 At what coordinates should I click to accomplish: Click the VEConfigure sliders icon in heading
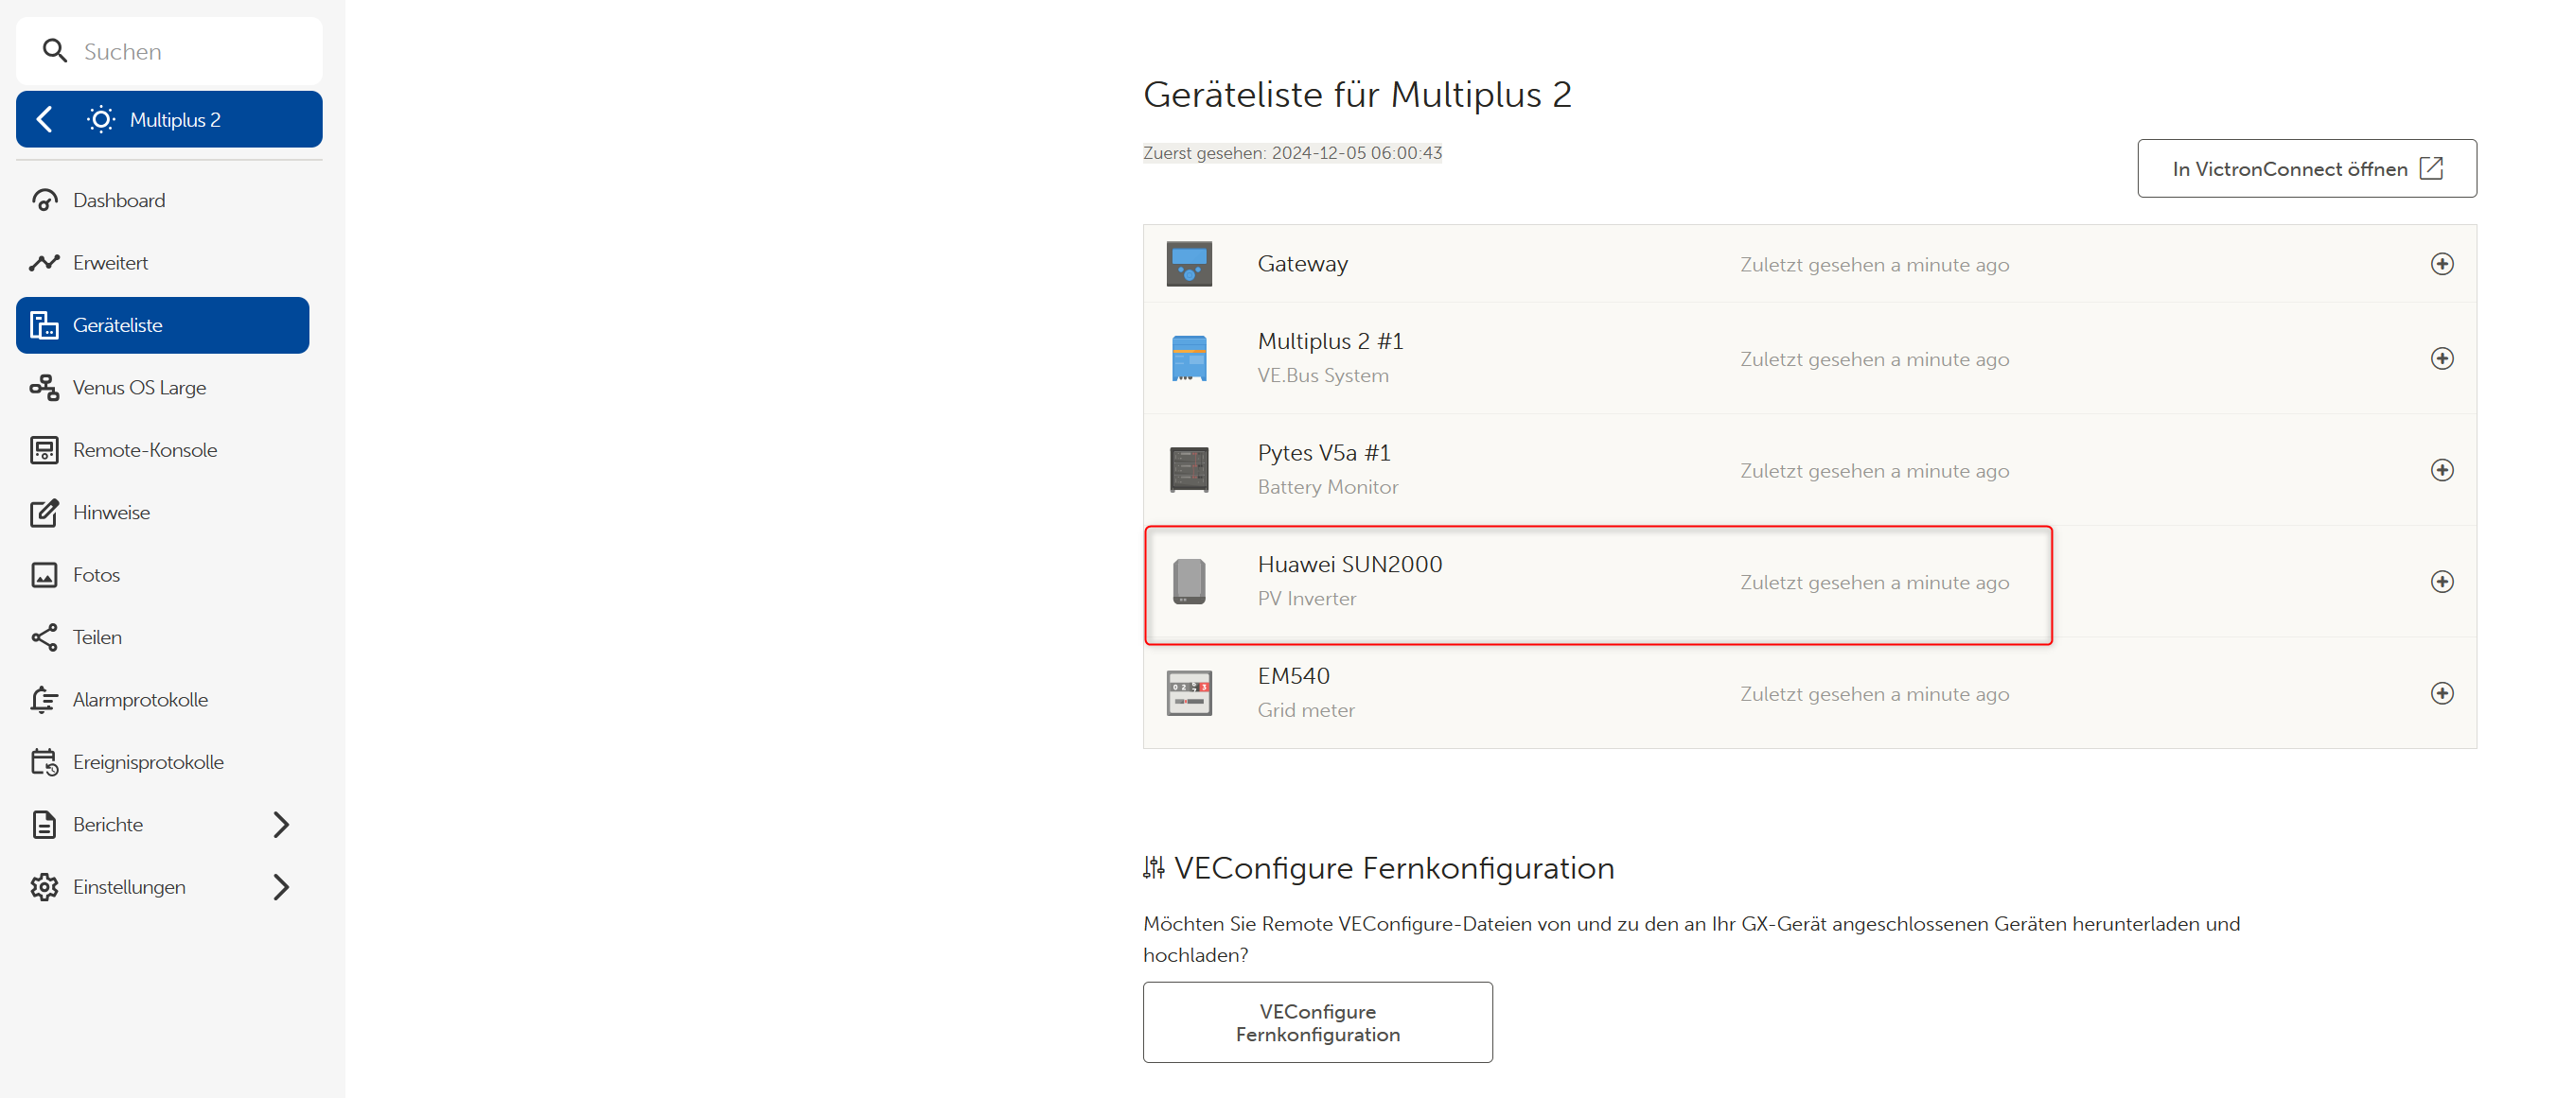pyautogui.click(x=1154, y=868)
